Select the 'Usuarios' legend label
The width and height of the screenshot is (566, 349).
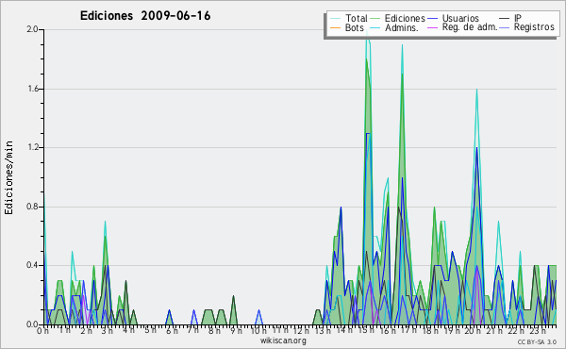coord(460,18)
